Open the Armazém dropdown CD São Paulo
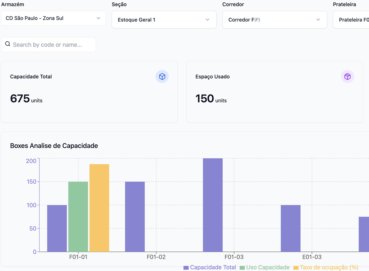Image resolution: width=369 pixels, height=271 pixels. pyautogui.click(x=53, y=18)
